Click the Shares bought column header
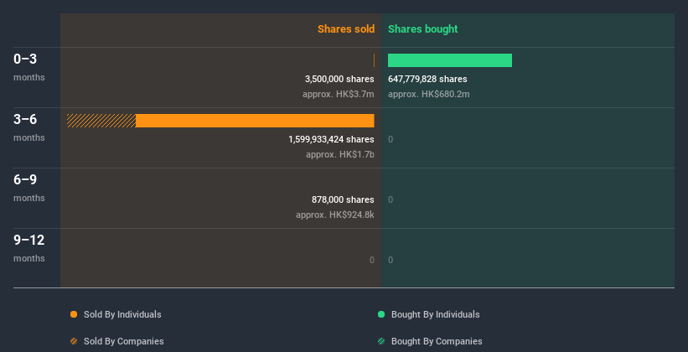688x352 pixels. pos(423,29)
